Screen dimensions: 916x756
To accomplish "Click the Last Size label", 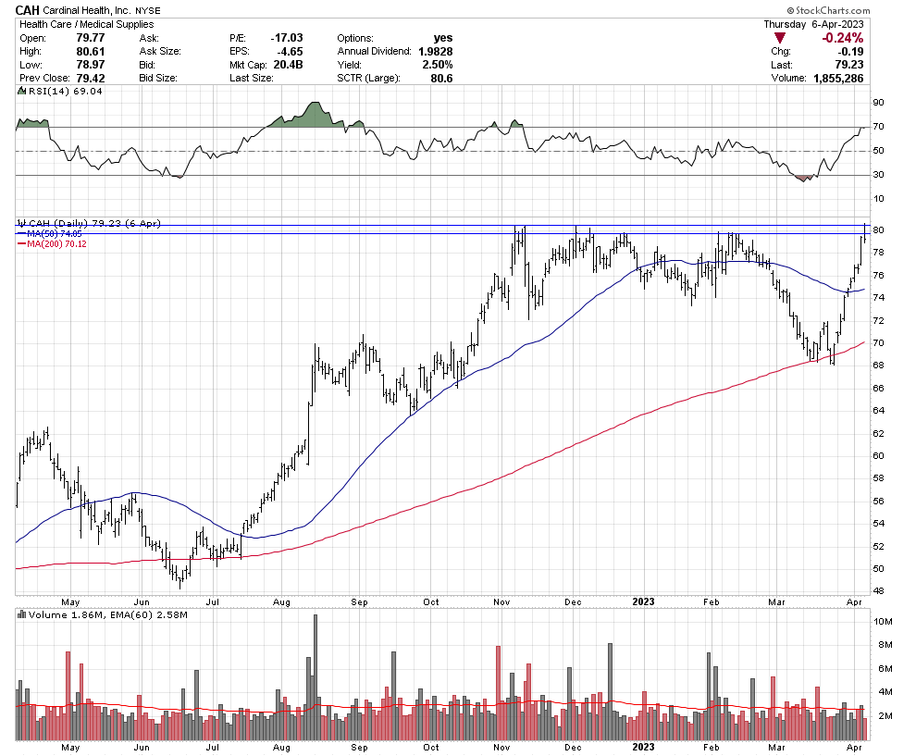I will click(x=251, y=78).
